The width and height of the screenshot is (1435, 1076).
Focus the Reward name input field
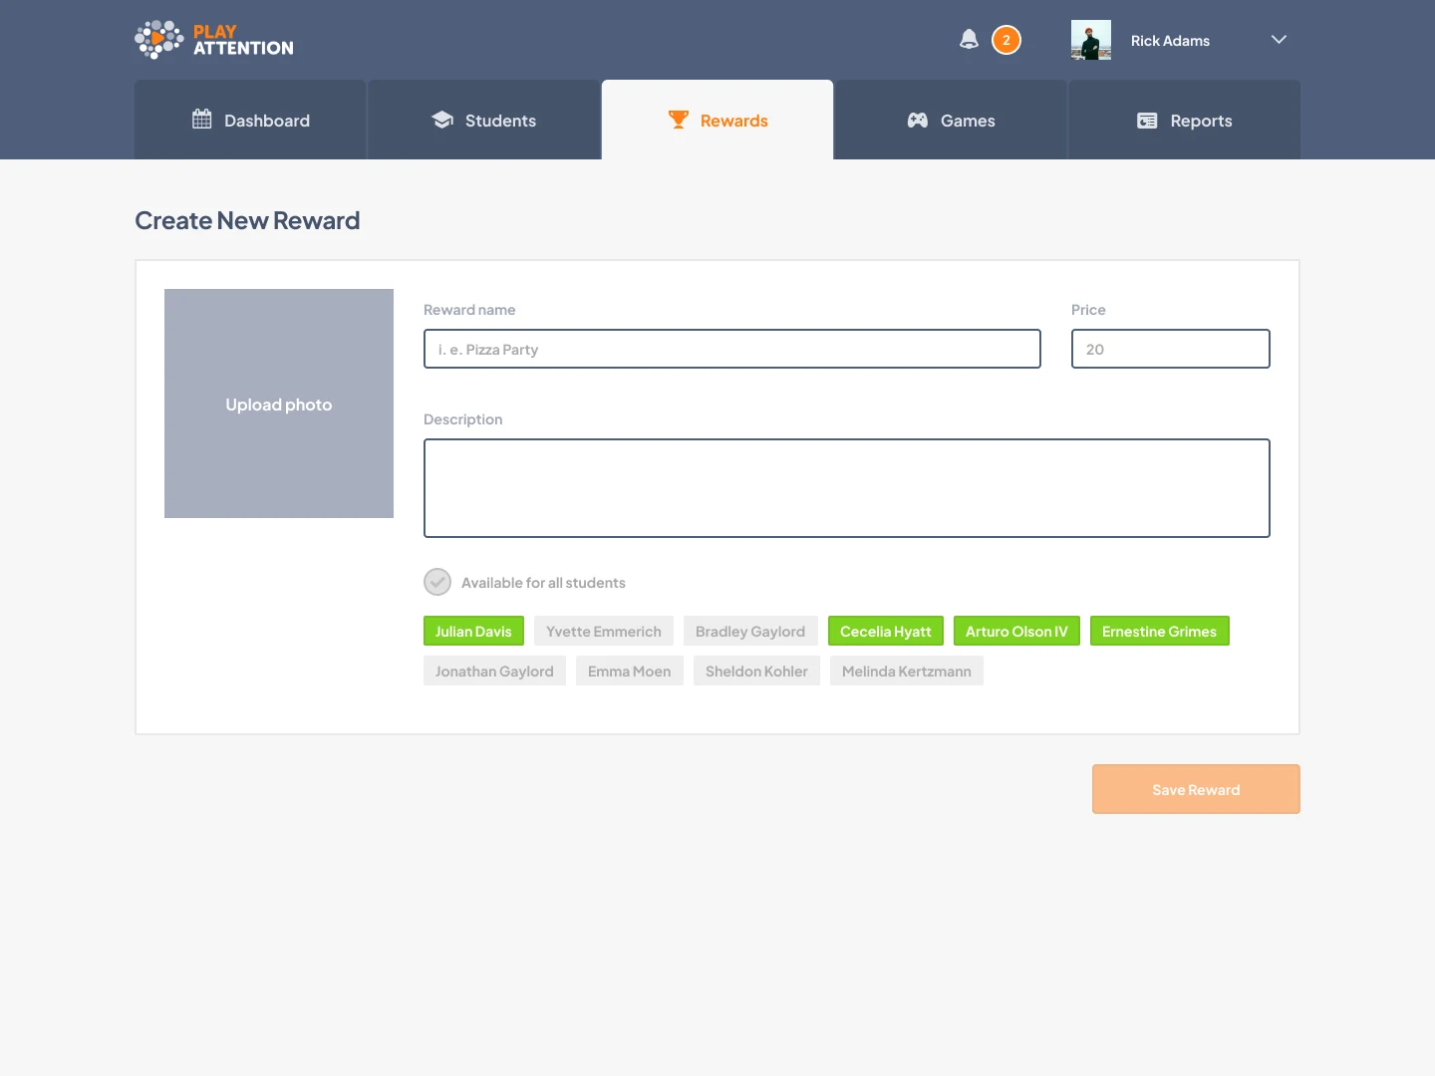click(x=732, y=349)
